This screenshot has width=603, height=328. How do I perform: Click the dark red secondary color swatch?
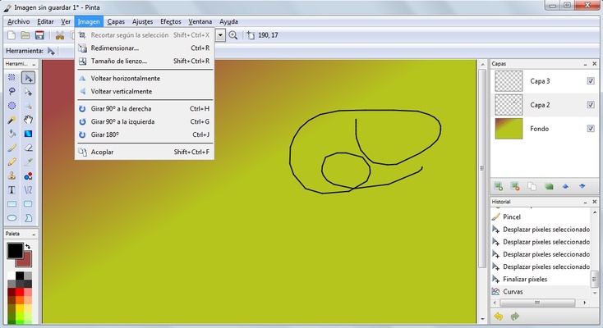(26, 262)
